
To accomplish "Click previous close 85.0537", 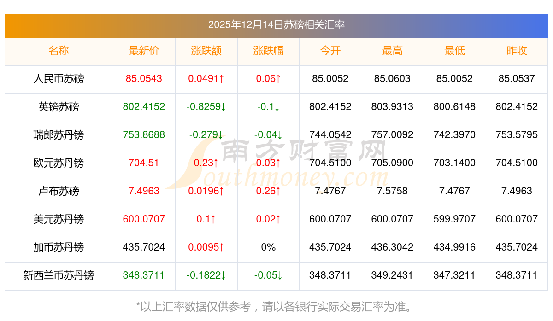I will coord(517,79).
